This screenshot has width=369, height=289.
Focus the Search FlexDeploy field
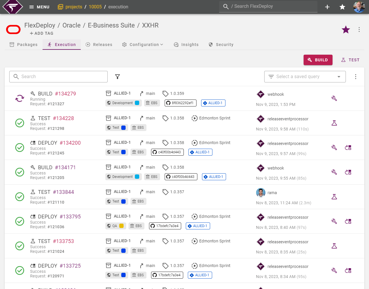[x=268, y=6]
